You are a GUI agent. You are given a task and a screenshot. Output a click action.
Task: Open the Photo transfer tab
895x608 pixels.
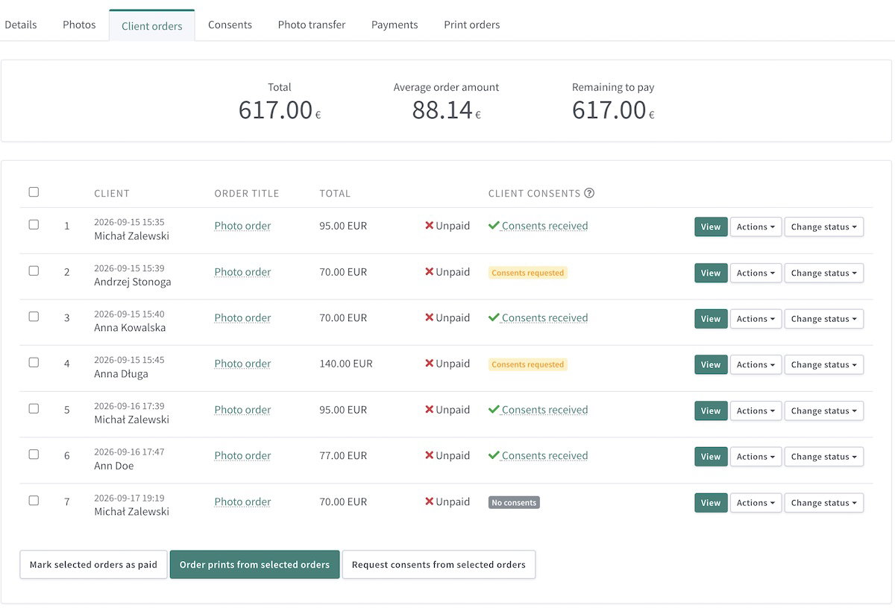click(x=312, y=25)
